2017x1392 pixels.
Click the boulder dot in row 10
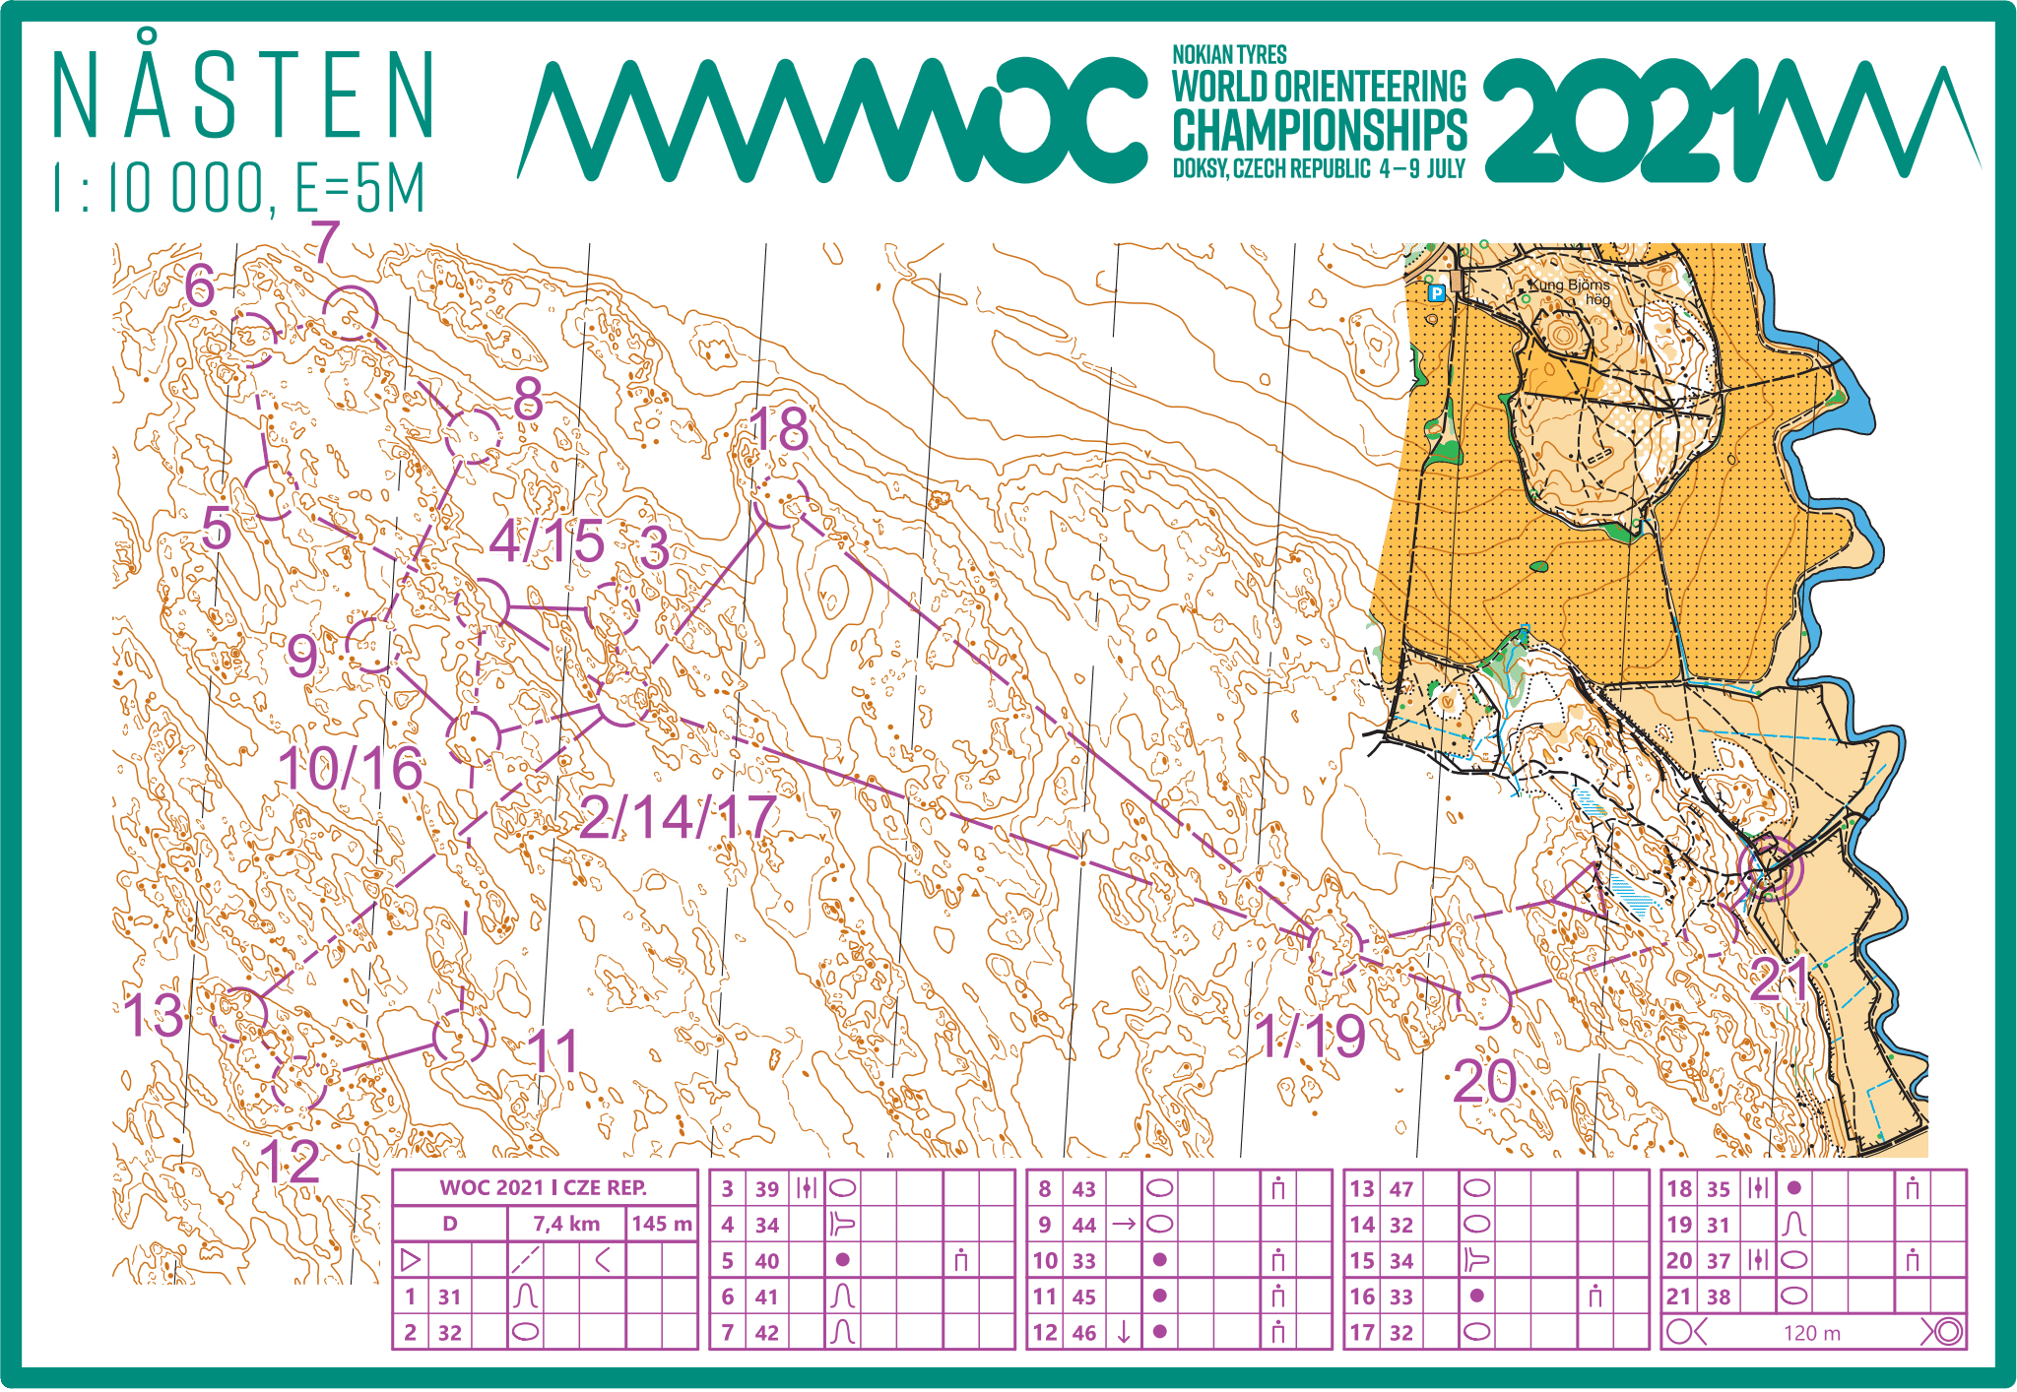pyautogui.click(x=1160, y=1260)
